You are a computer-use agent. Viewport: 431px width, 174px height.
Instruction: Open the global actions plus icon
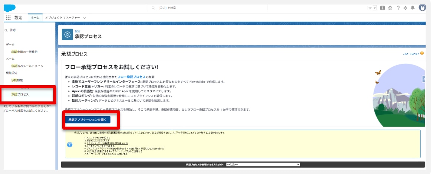point(382,8)
